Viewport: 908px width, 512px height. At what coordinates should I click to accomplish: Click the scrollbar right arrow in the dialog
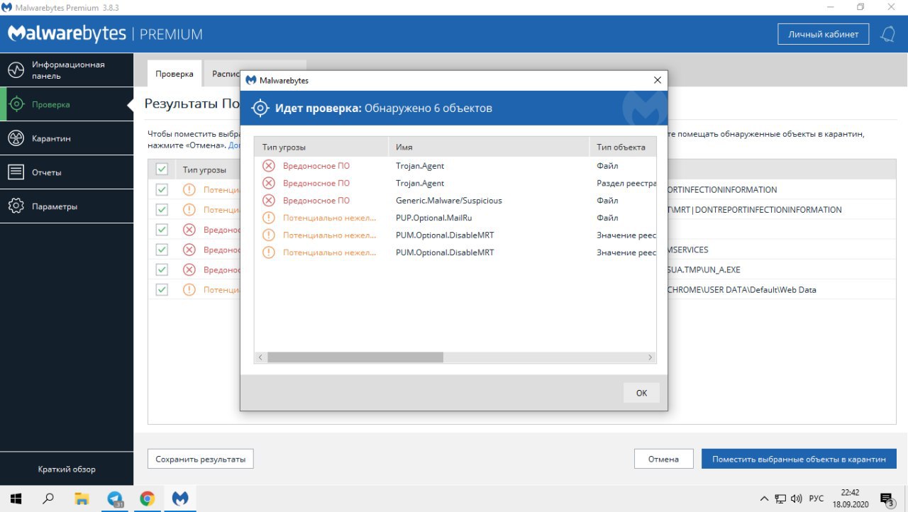[x=650, y=357]
